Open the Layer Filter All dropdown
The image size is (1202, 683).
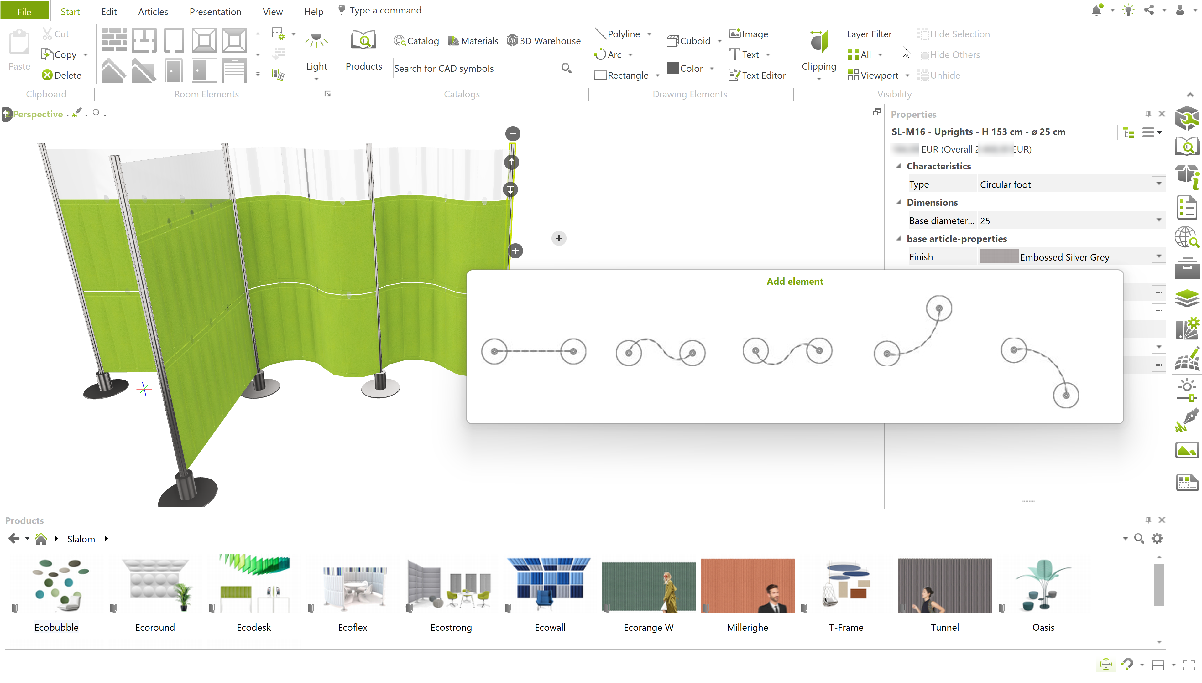click(880, 55)
